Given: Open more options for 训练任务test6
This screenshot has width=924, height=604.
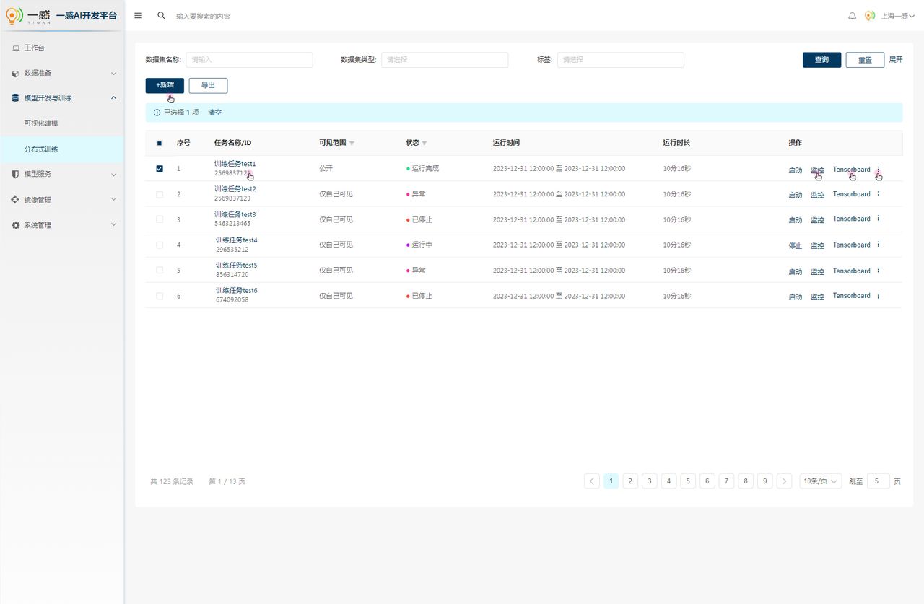Looking at the screenshot, I should (879, 296).
